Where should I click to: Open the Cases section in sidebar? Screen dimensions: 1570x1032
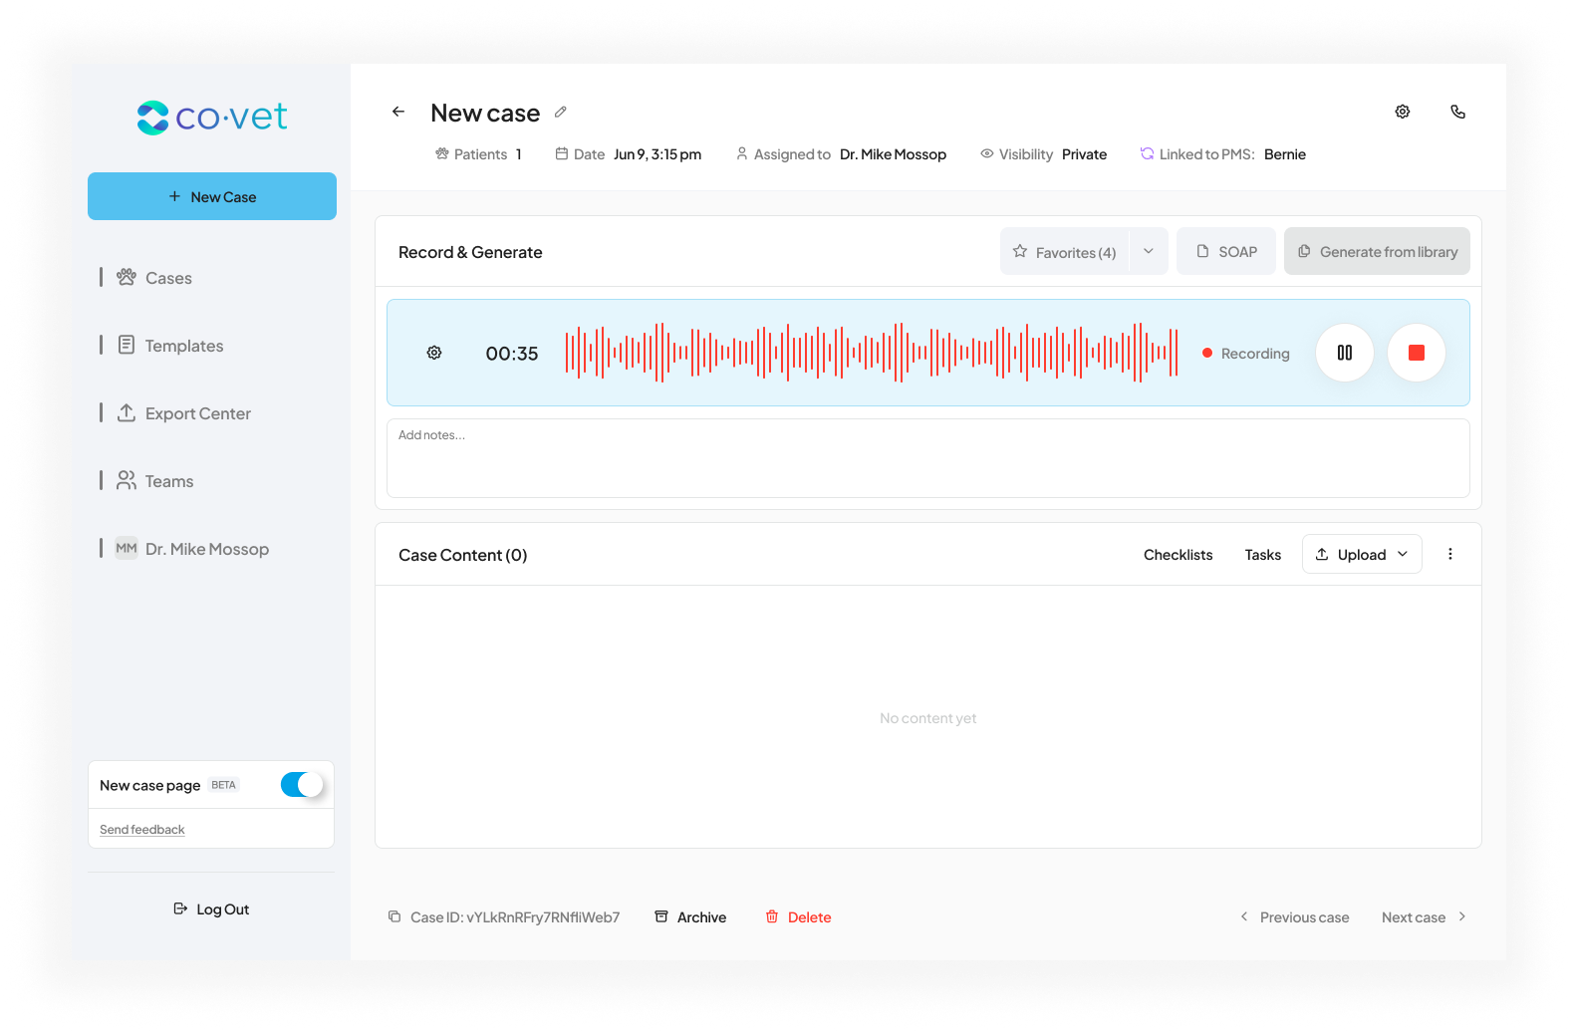click(168, 278)
